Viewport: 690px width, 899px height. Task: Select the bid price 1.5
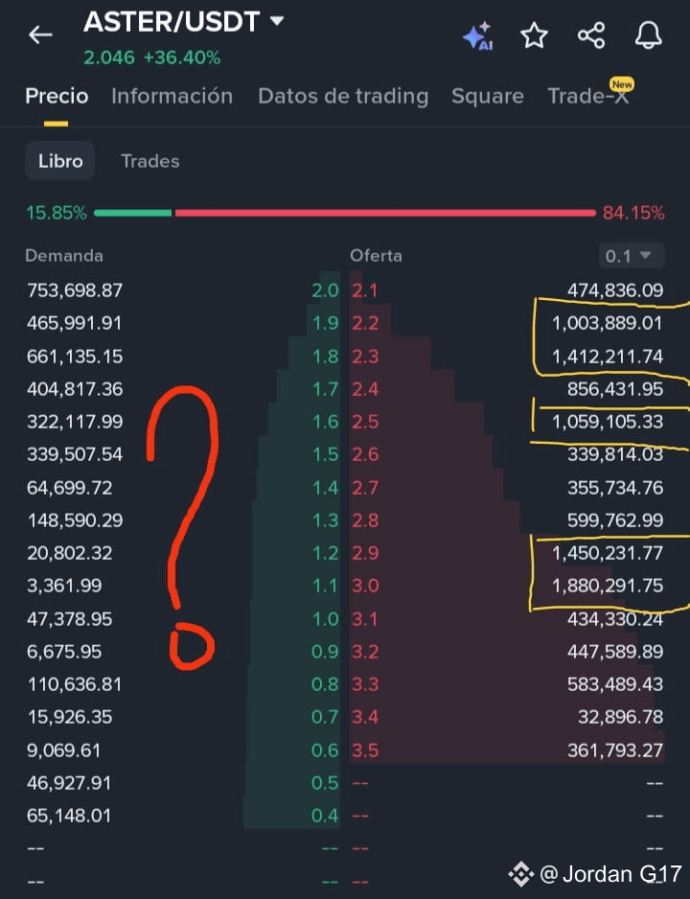(x=326, y=454)
